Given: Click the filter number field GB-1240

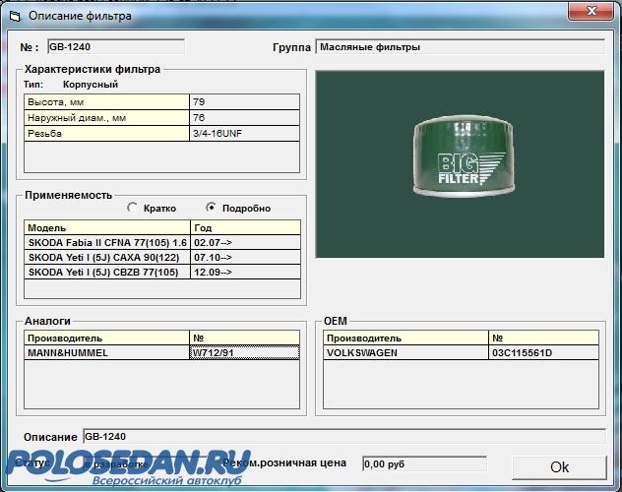Looking at the screenshot, I should click(x=115, y=46).
